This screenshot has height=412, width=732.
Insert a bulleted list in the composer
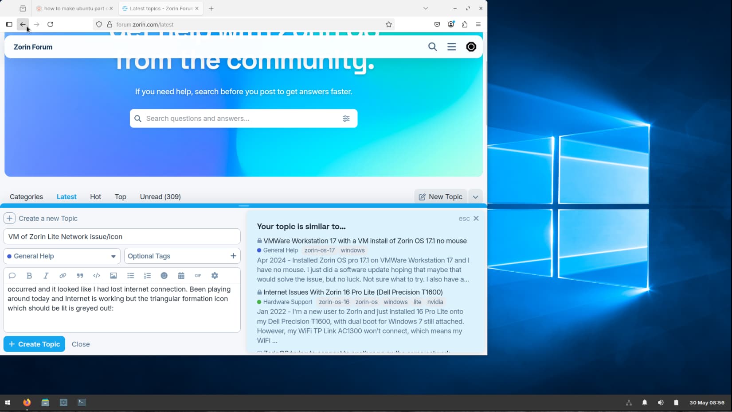point(130,276)
